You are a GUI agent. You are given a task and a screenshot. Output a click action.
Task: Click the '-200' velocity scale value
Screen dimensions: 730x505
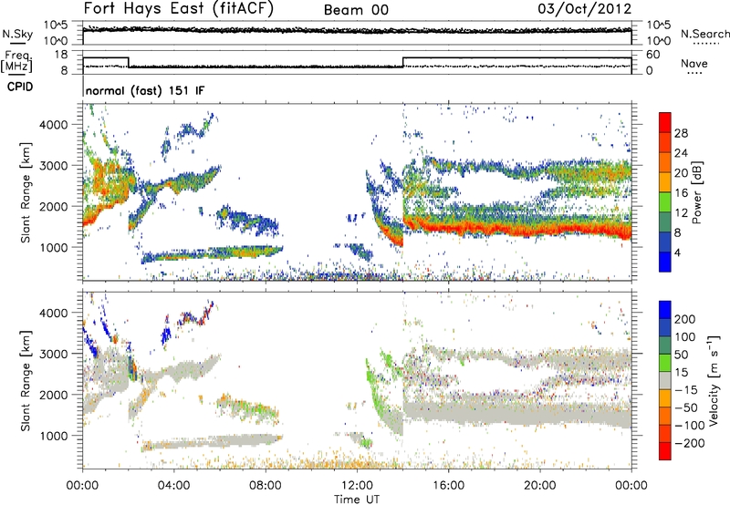pos(689,443)
